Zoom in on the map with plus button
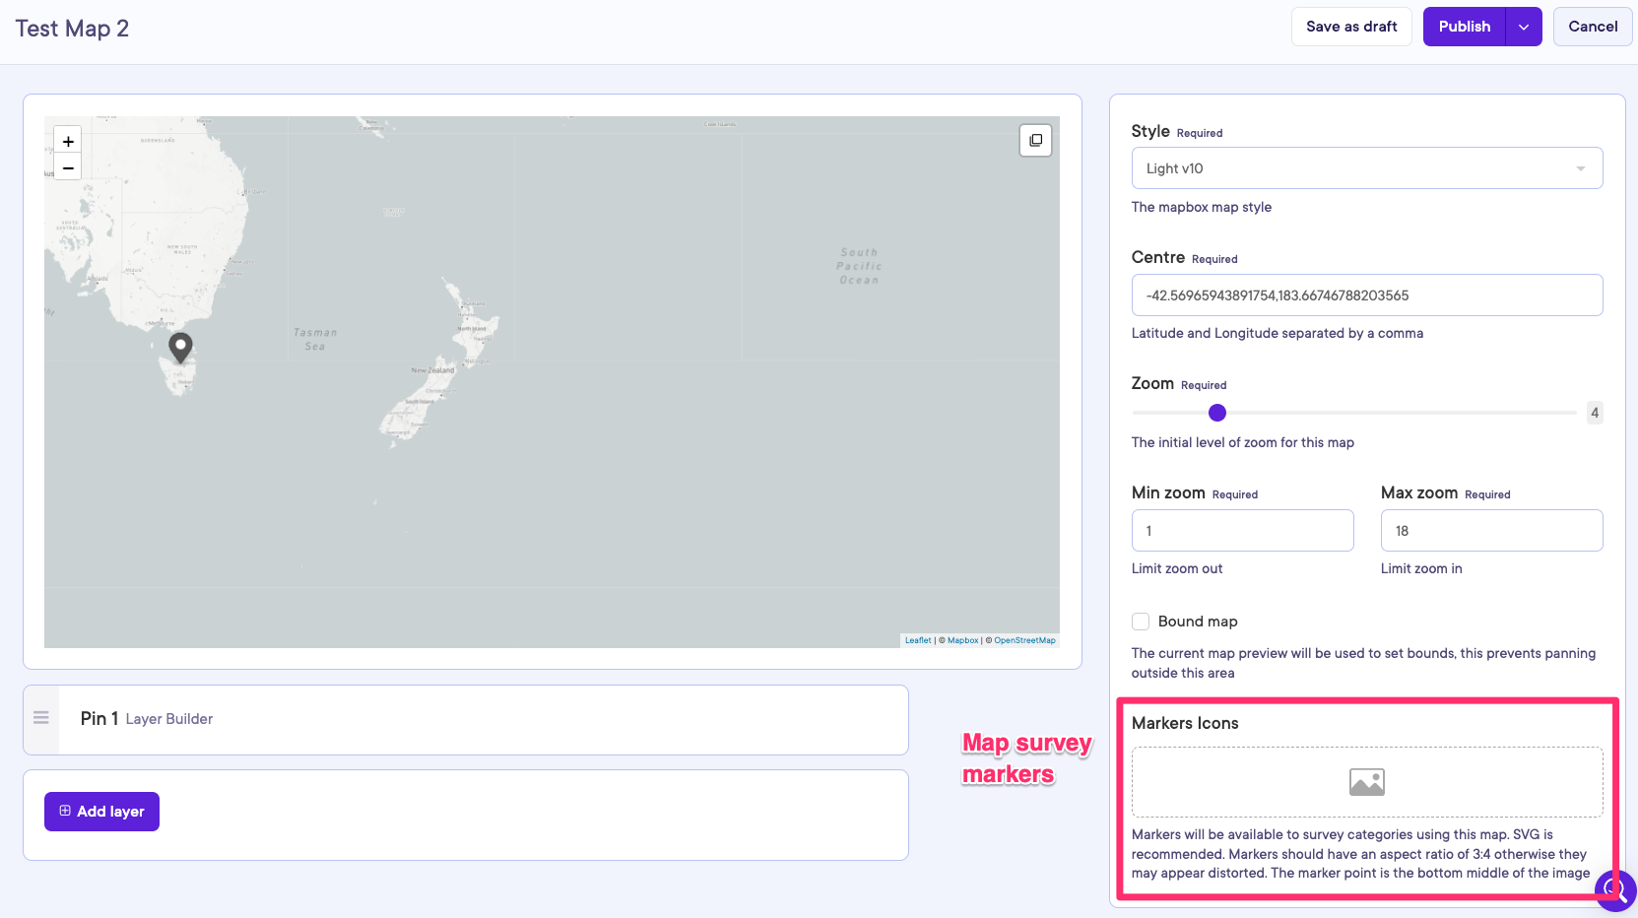 click(x=68, y=142)
